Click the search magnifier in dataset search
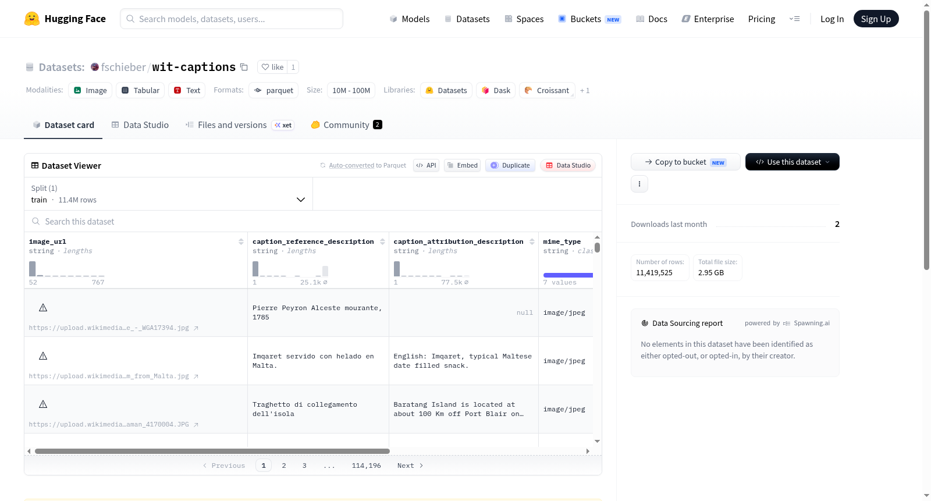The height and width of the screenshot is (501, 931). coord(36,221)
